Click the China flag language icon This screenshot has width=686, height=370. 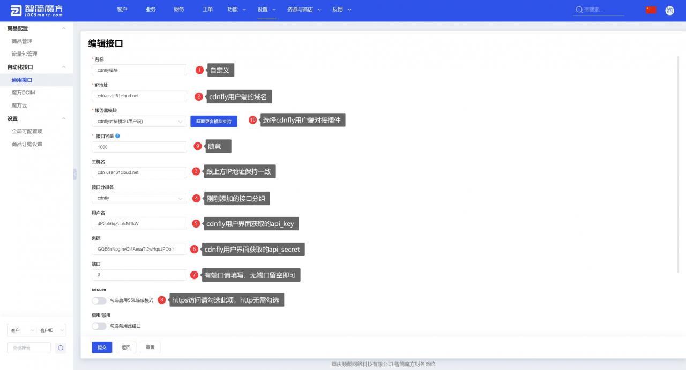click(651, 10)
